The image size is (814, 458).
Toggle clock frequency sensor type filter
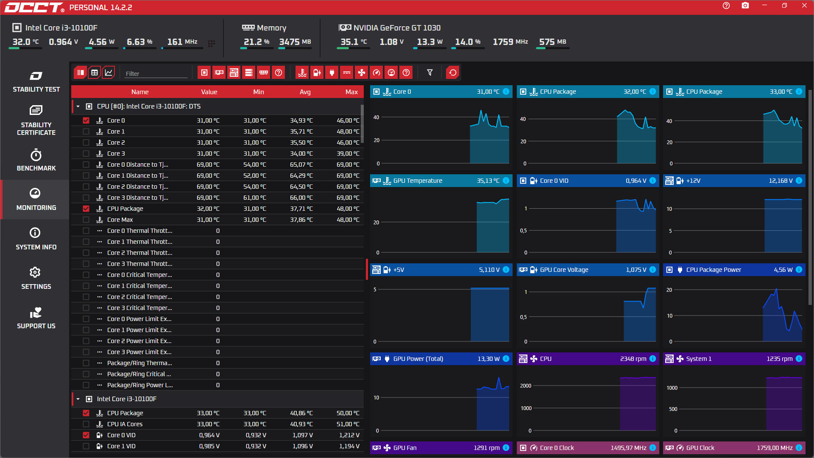(x=376, y=73)
